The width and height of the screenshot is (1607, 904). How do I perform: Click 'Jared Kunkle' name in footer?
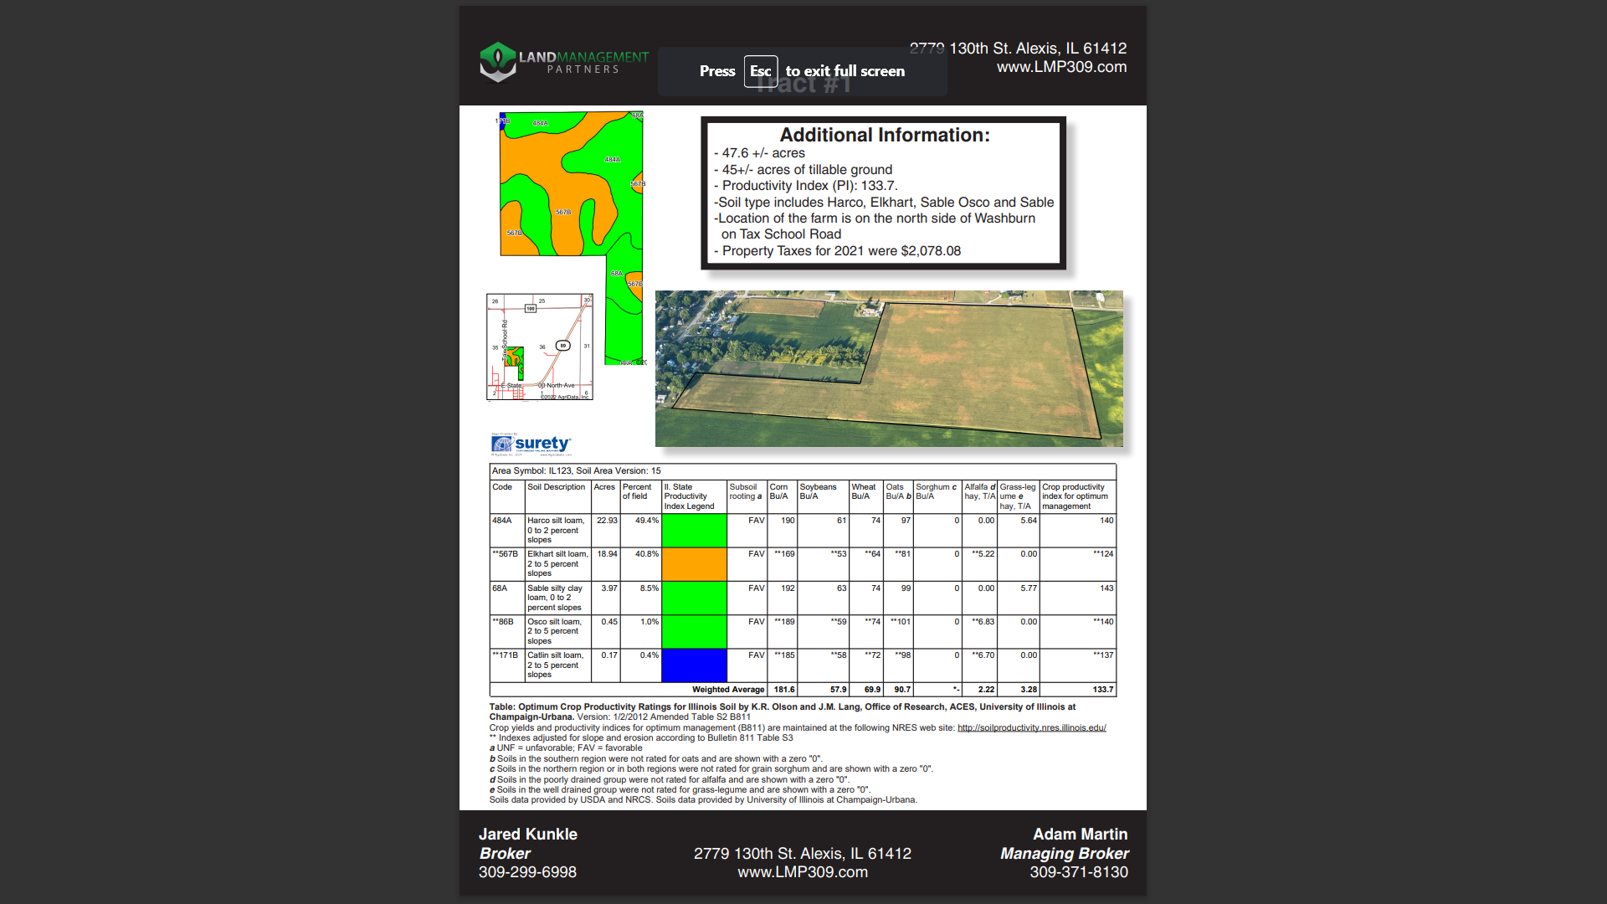click(x=528, y=835)
